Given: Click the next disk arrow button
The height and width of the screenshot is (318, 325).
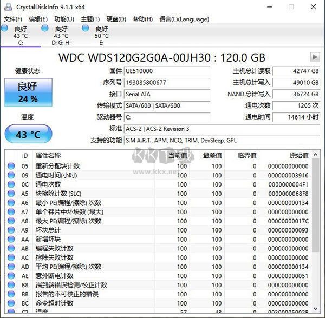Looking at the screenshot, I should tap(315, 57).
